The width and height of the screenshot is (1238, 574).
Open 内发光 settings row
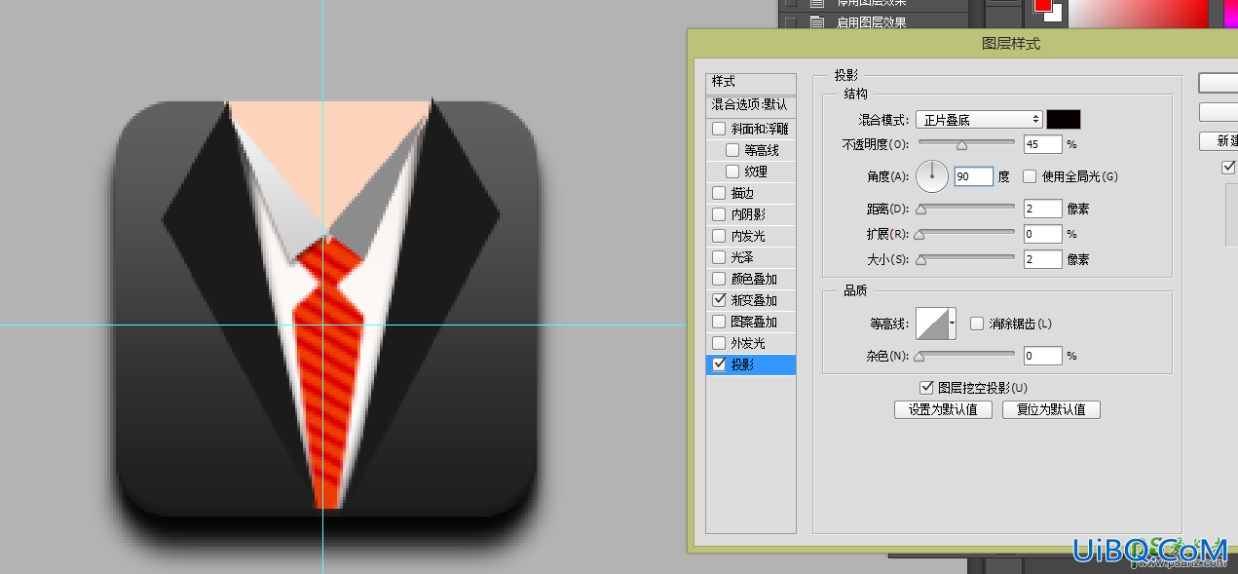(751, 236)
